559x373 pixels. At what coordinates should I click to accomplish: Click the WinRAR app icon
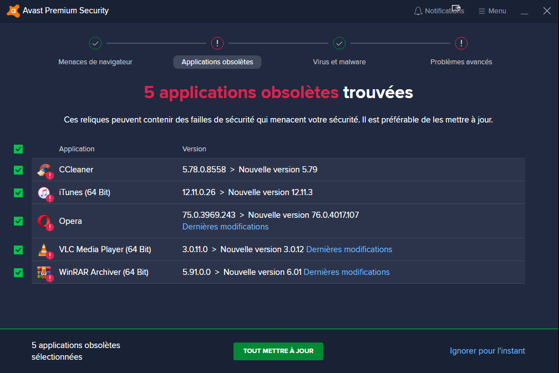point(44,273)
